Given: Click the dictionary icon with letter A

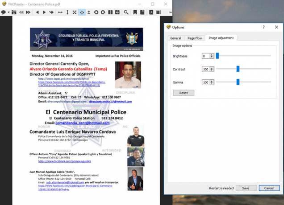Looking at the screenshot, I should click(x=151, y=12).
